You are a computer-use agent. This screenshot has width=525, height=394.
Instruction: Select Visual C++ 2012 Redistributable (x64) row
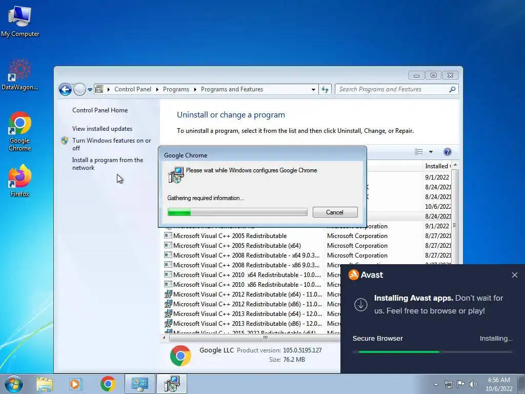252,294
